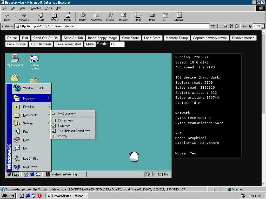
Task: Expand the Programs submenu
Action: 31,98
